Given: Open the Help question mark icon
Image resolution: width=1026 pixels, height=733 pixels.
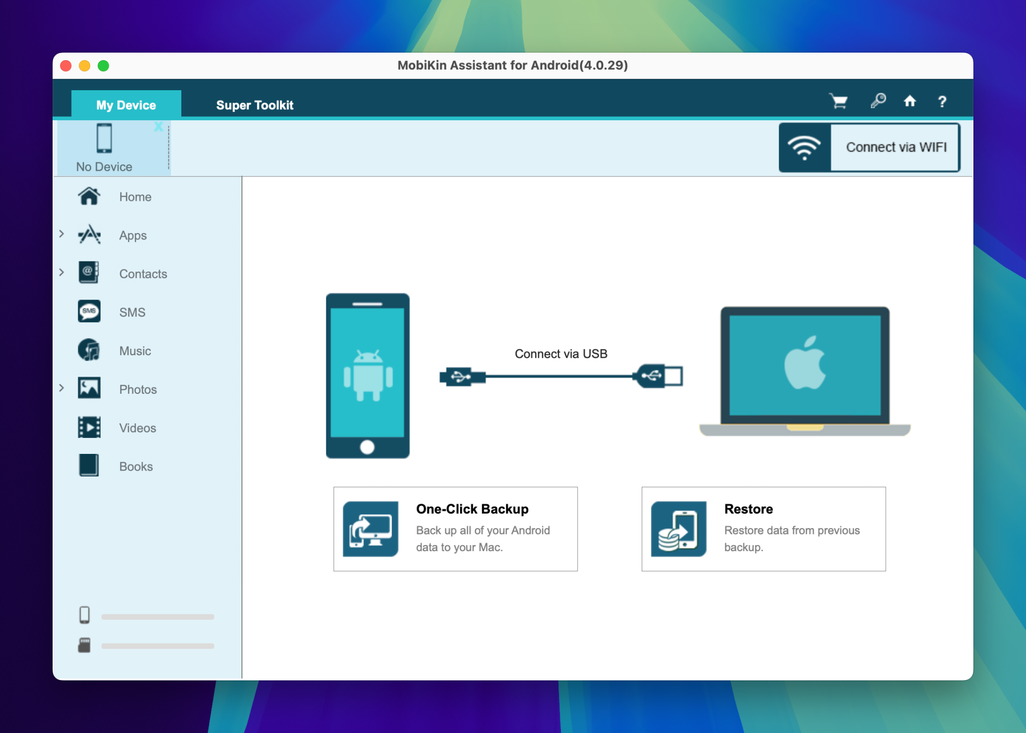Looking at the screenshot, I should (x=943, y=101).
